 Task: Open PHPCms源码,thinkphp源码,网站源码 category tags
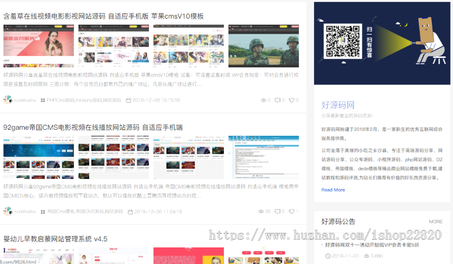point(84,100)
